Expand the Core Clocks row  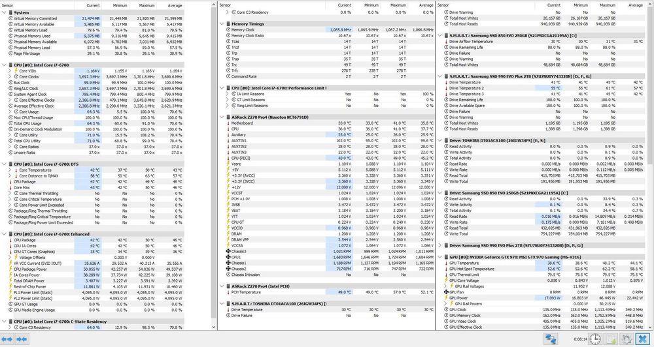click(10, 76)
